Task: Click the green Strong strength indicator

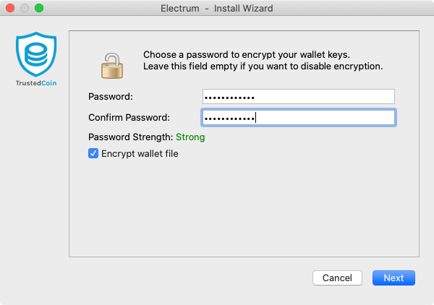Action: [190, 137]
